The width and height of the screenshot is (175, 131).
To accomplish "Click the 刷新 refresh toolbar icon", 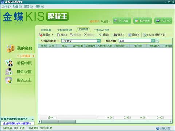I will (x=130, y=35).
